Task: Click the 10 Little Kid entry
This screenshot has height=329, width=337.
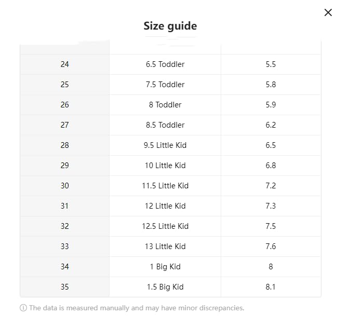Action: click(165, 166)
